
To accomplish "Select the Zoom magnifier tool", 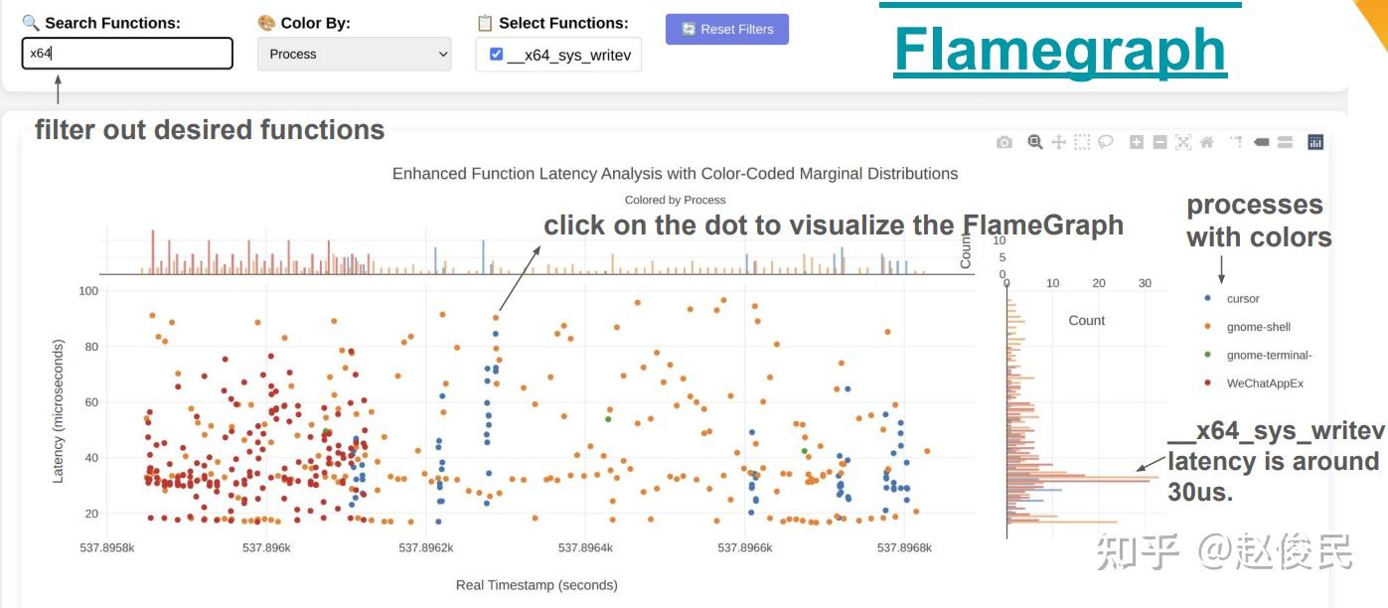I will click(x=1035, y=142).
